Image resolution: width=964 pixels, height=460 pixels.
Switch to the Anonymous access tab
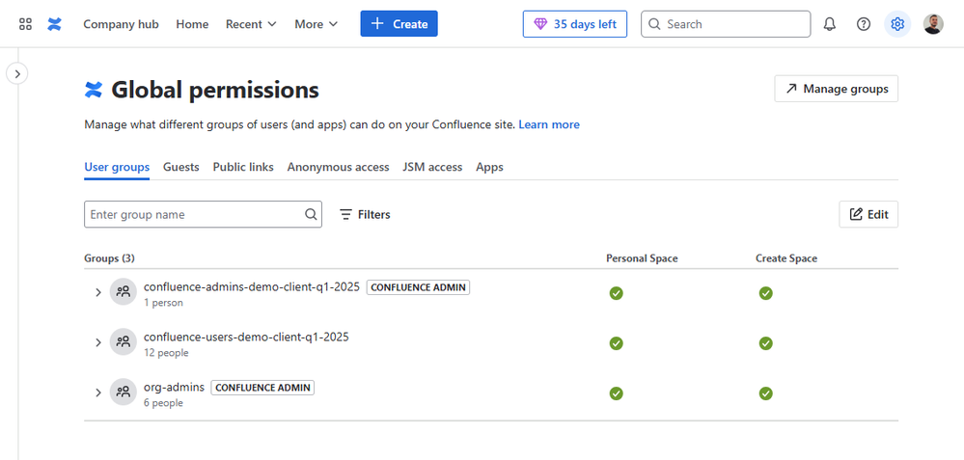(x=338, y=167)
